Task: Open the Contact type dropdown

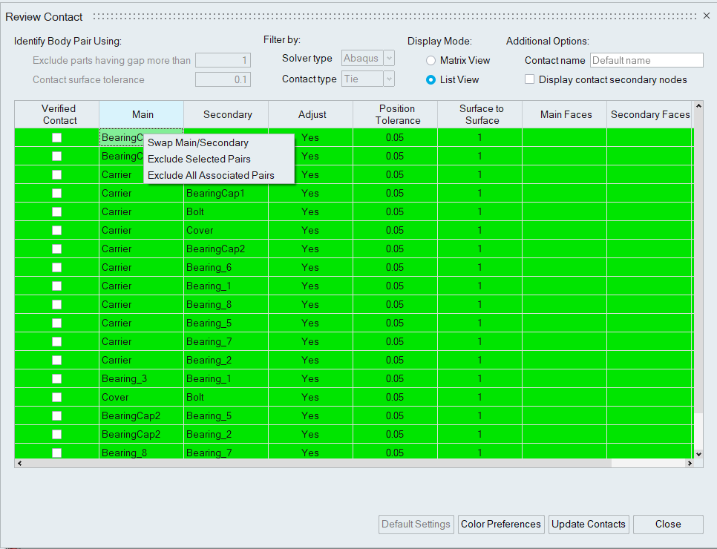Action: (x=368, y=79)
